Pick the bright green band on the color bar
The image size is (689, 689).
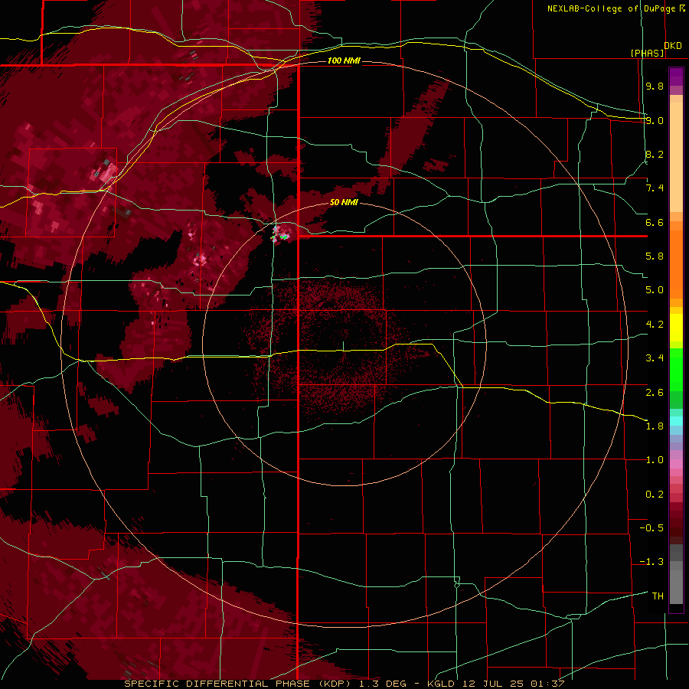(x=676, y=369)
